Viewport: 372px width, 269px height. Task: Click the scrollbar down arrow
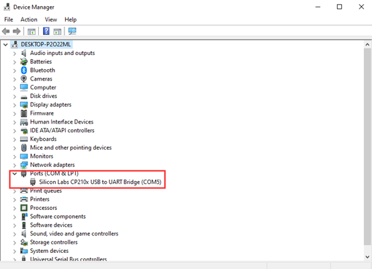point(367,257)
